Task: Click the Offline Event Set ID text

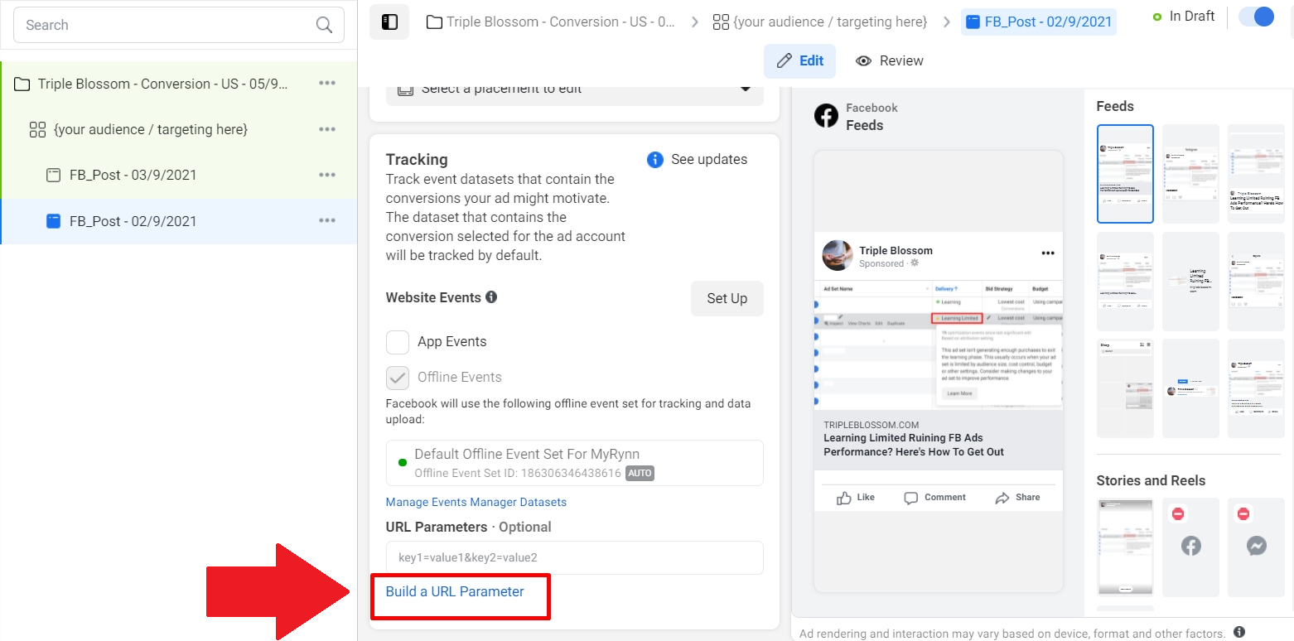Action: [518, 474]
